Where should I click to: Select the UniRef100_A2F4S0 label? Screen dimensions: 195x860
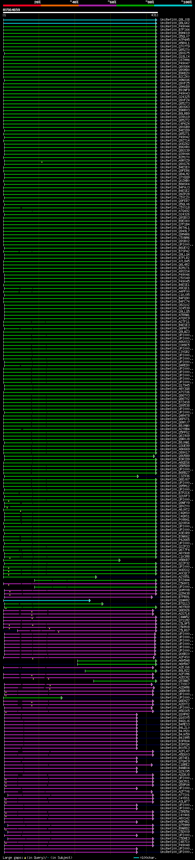point(175,657)
